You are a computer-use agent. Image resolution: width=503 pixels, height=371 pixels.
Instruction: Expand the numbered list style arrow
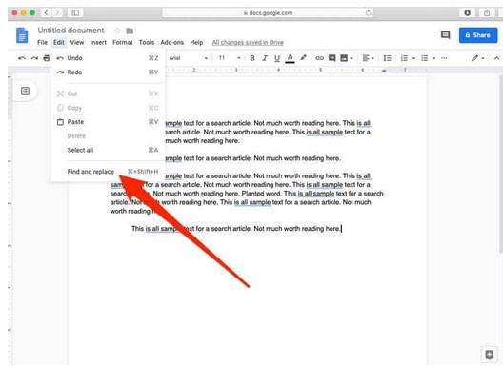[x=413, y=58]
